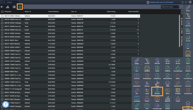The image size is (193, 110).
Task: Switch to the list view icon
Action: pyautogui.click(x=14, y=7)
